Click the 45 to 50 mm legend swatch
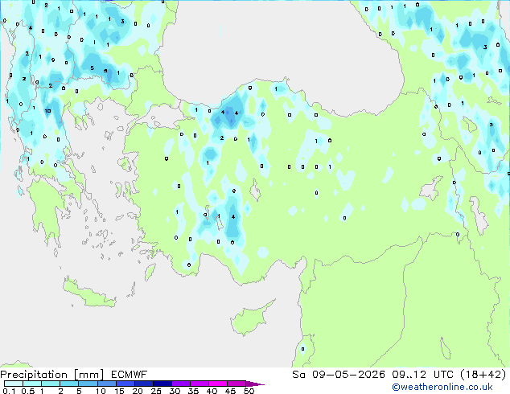This screenshot has height=394, width=510. 236,384
